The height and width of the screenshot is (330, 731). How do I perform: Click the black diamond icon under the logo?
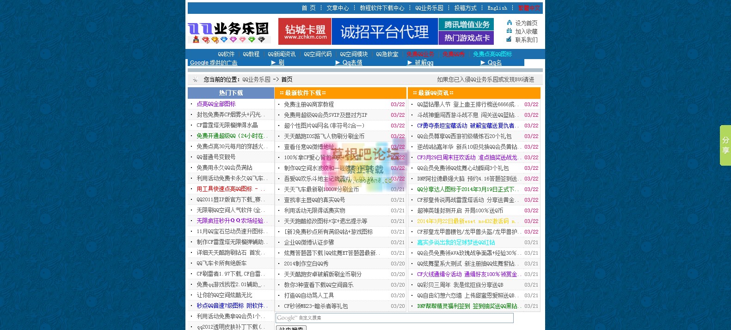point(261,40)
